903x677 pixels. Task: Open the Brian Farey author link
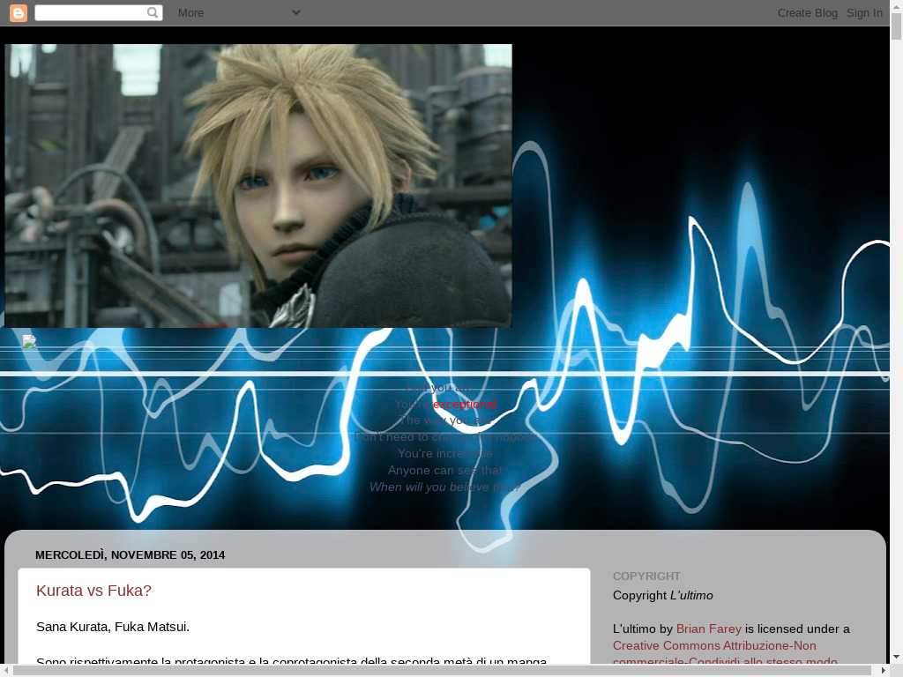(708, 629)
